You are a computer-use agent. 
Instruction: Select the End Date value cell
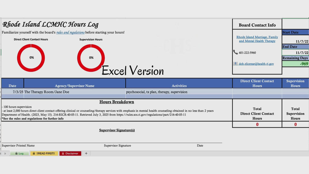click(x=295, y=52)
